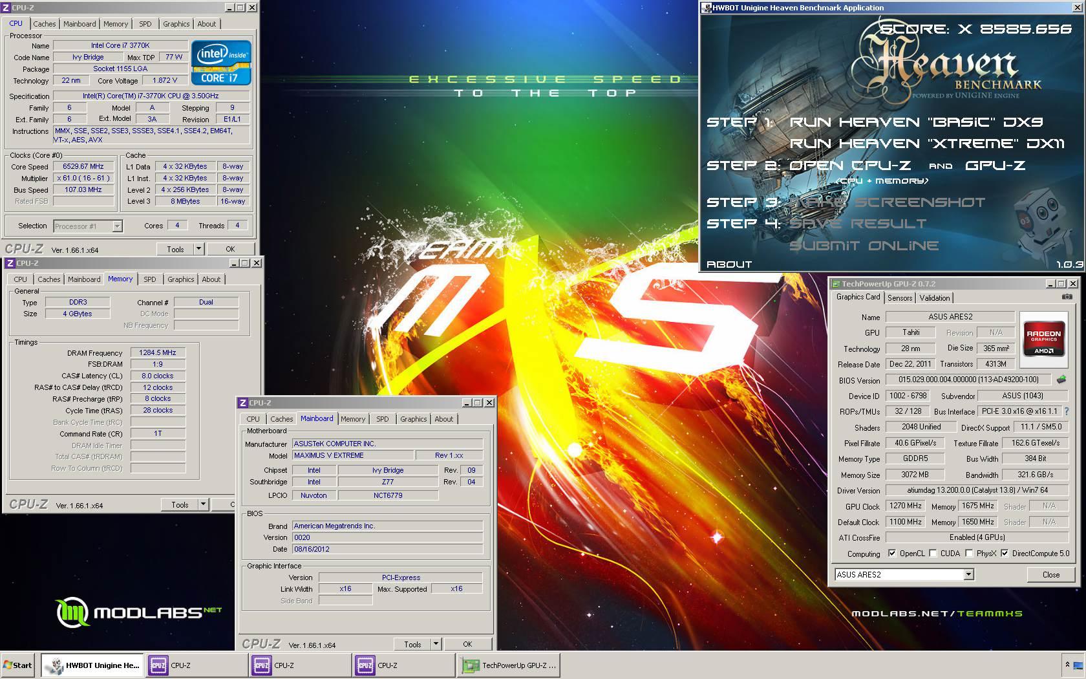Open the Caches tab in CPU window
1086x679 pixels.
(45, 24)
